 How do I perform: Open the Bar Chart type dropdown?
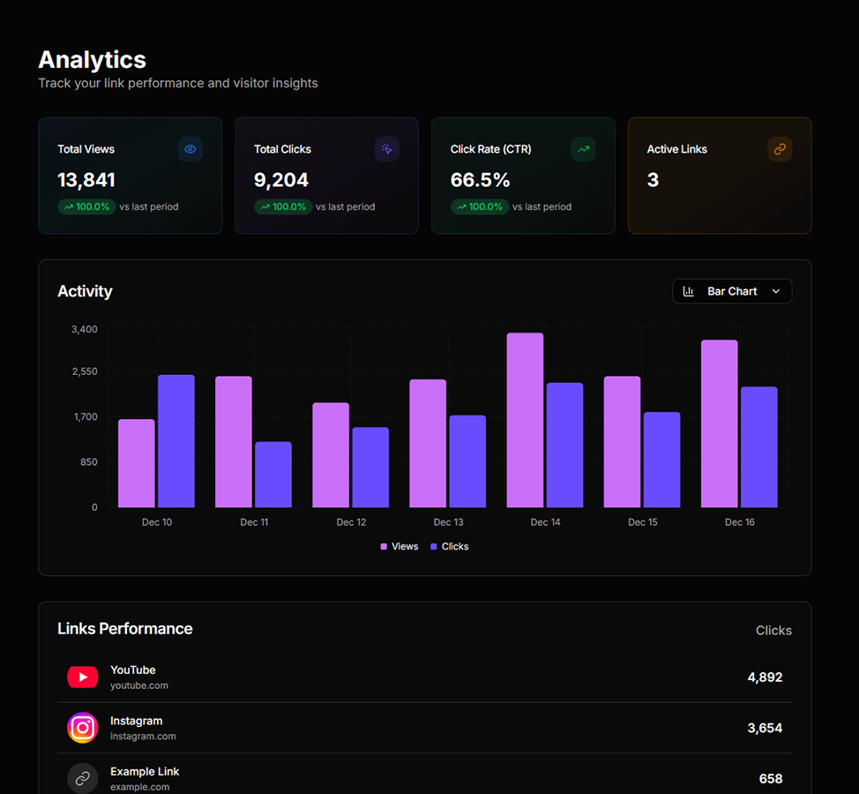pyautogui.click(x=731, y=291)
